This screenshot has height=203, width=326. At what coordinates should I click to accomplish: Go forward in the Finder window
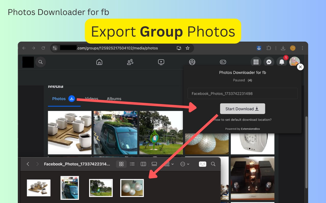coord(37,164)
